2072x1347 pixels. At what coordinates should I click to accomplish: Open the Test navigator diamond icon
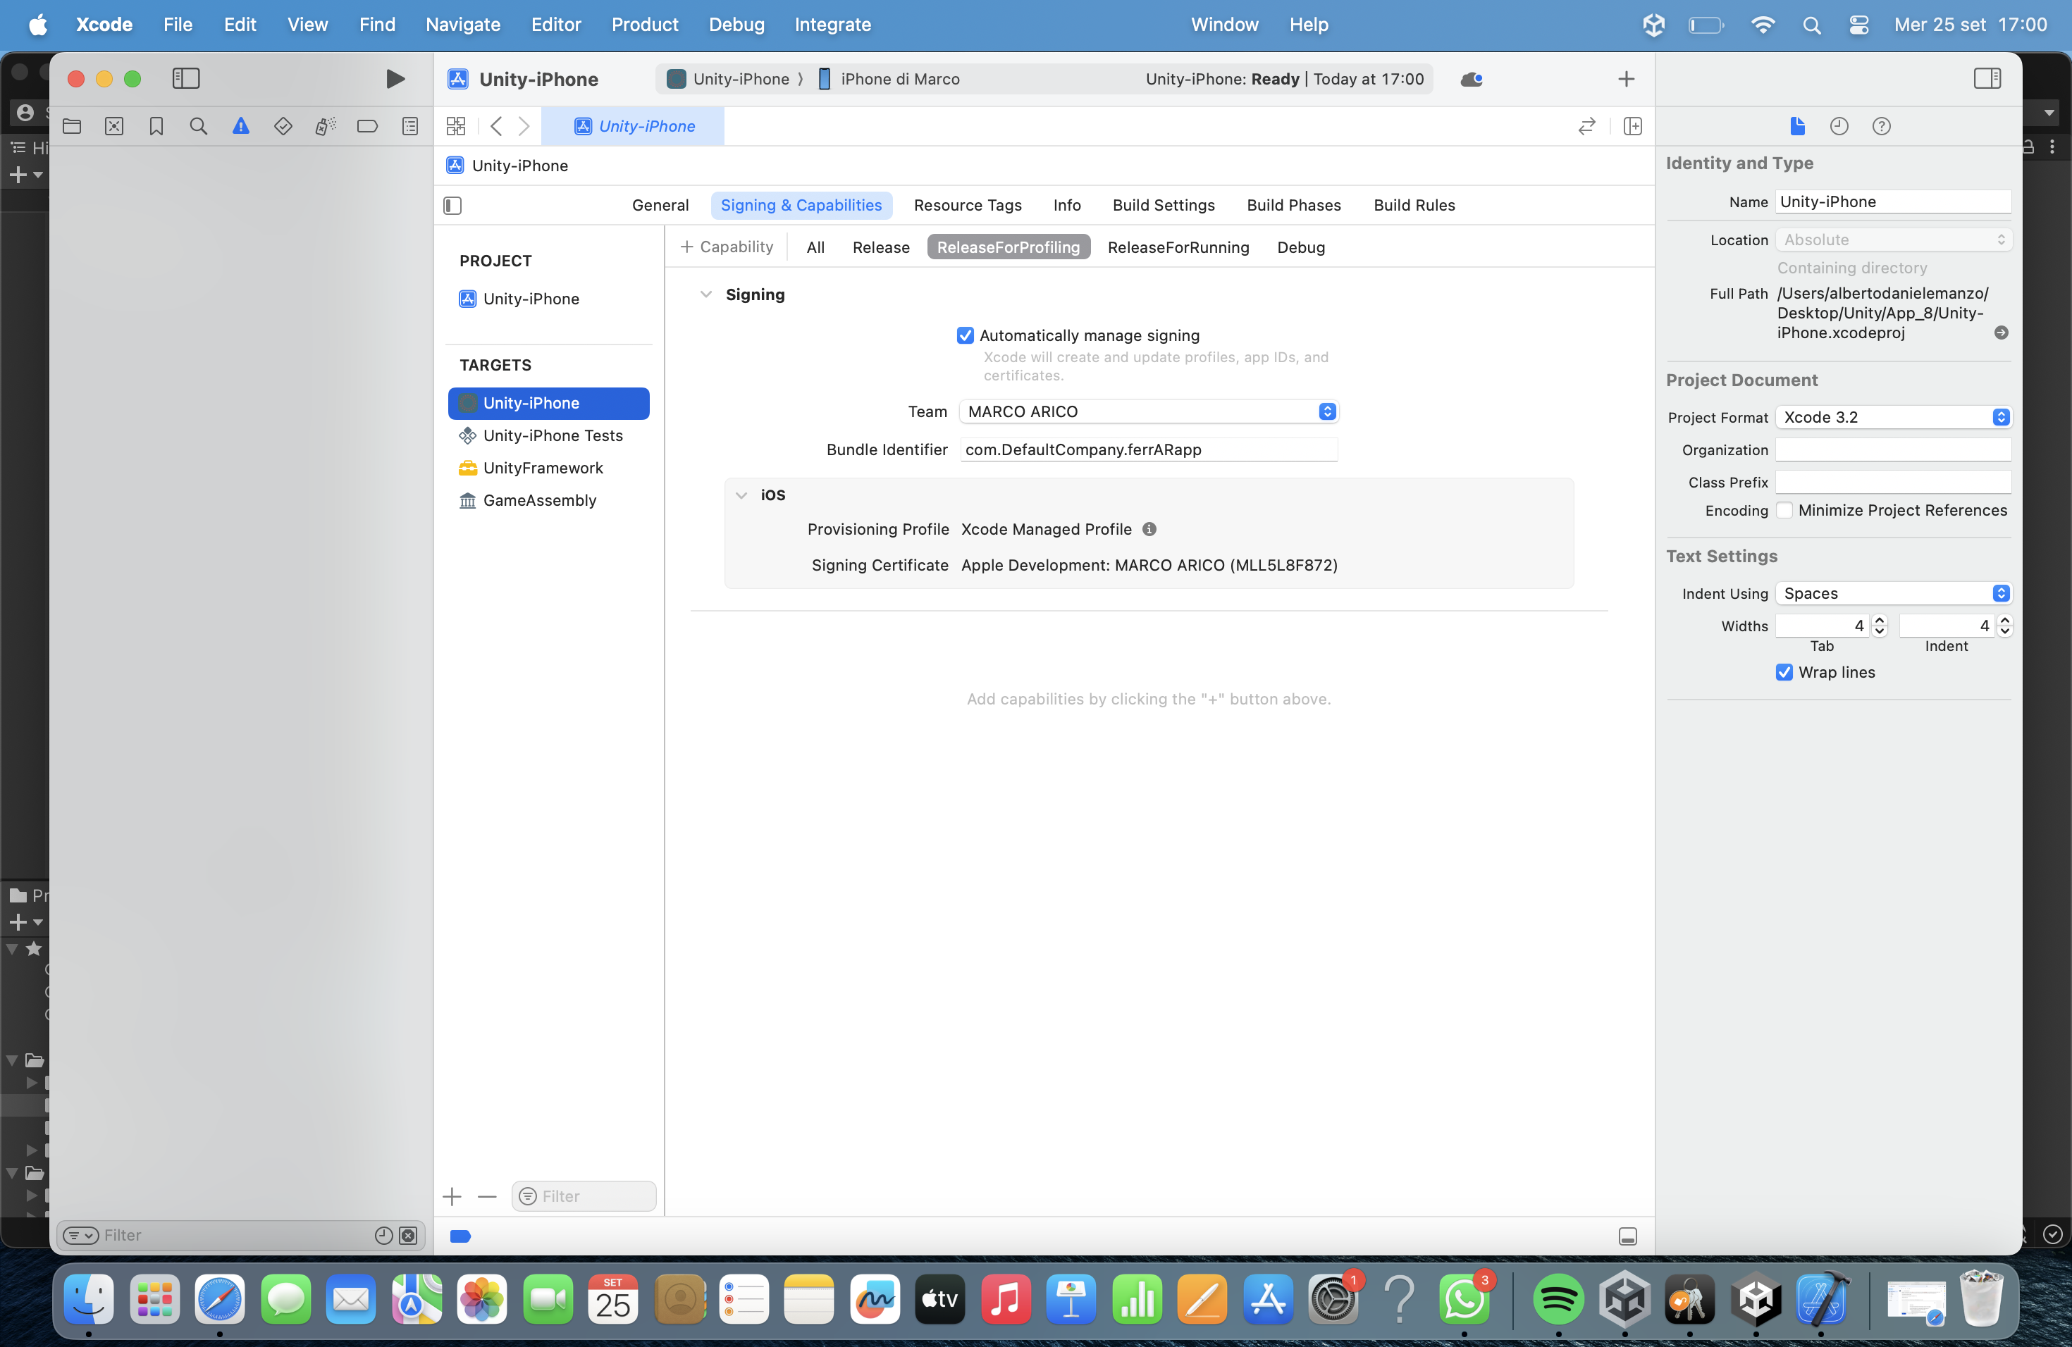283,127
